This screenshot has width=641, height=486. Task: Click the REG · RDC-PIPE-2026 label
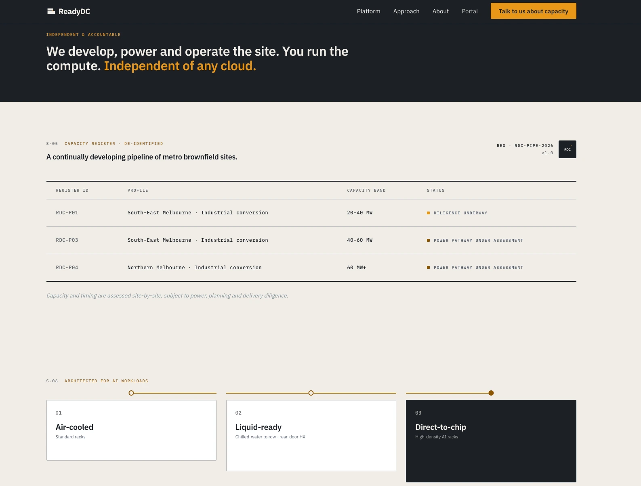(525, 146)
